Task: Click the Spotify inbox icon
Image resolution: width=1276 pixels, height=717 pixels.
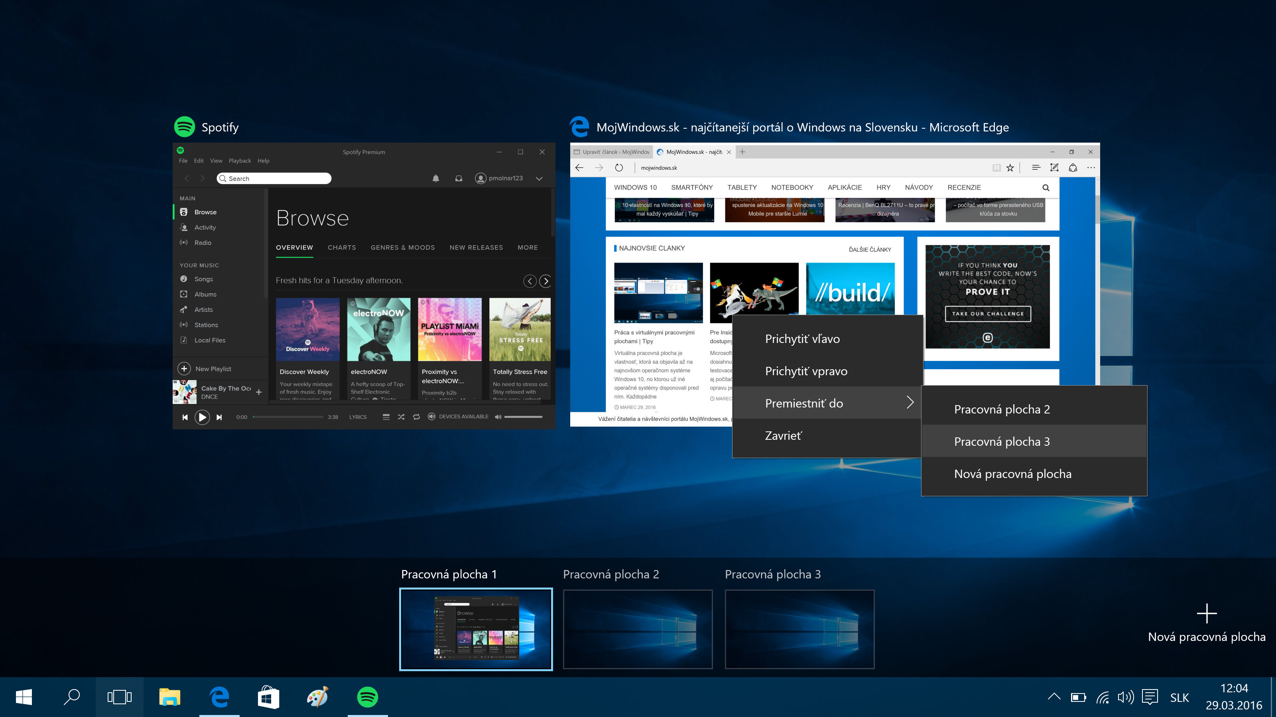Action: [x=459, y=178]
